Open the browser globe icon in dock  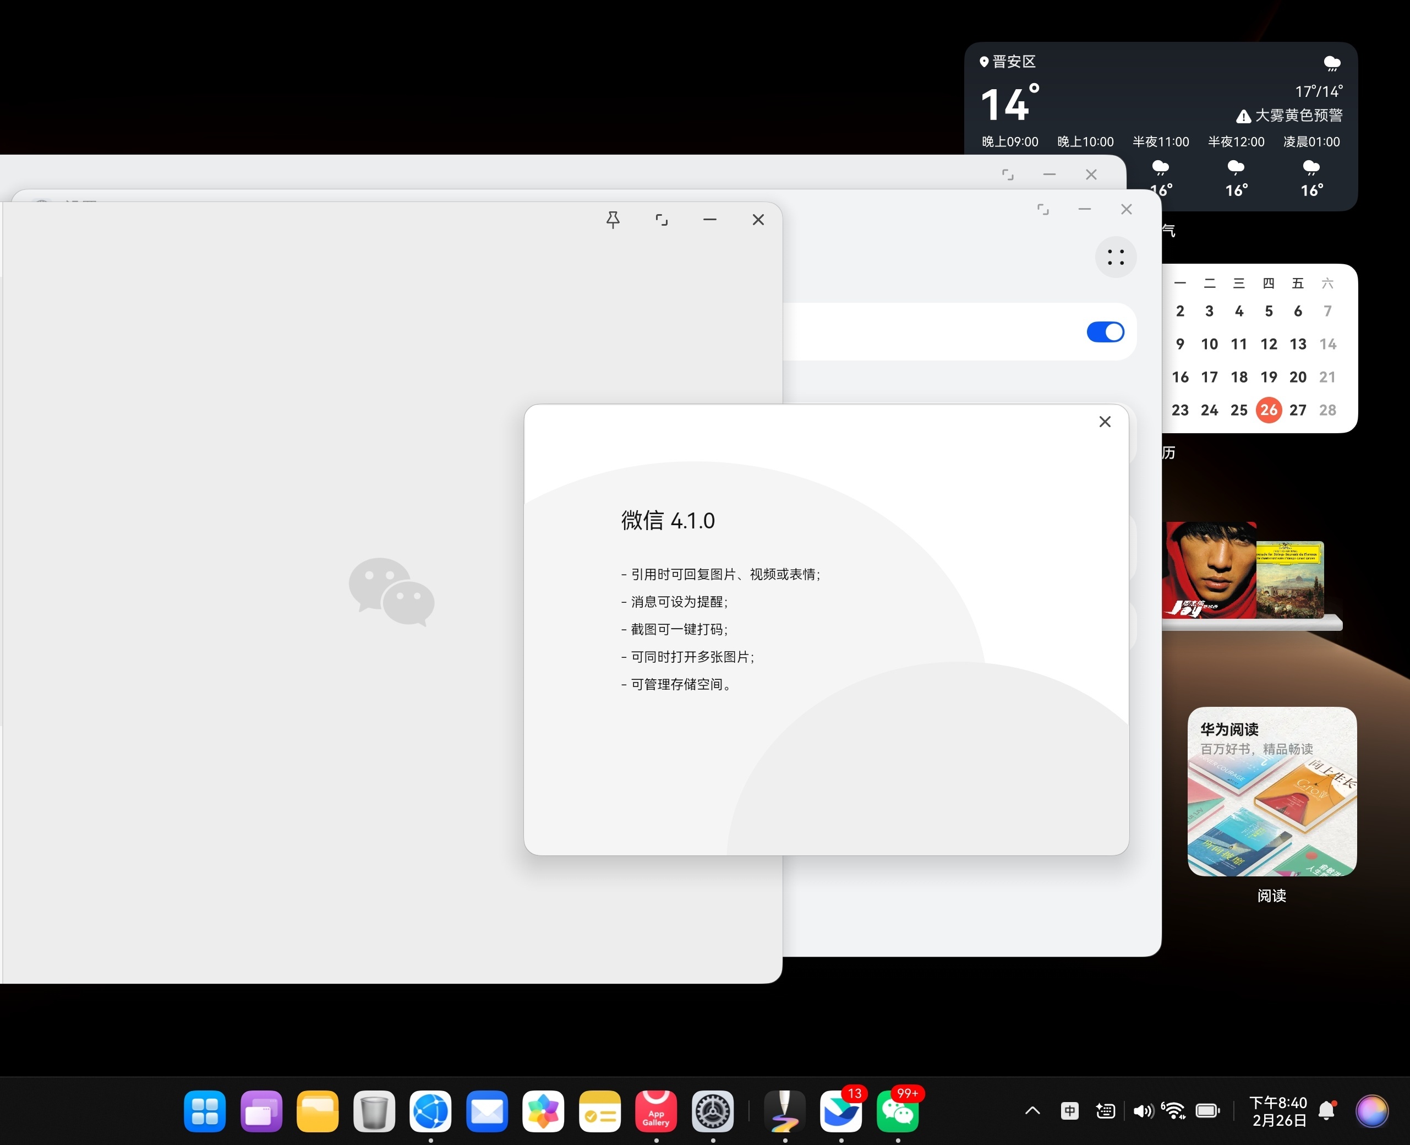coord(430,1111)
